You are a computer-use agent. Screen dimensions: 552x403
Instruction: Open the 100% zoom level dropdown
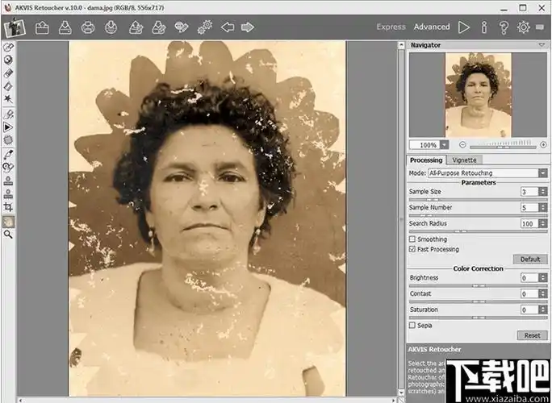(x=444, y=145)
